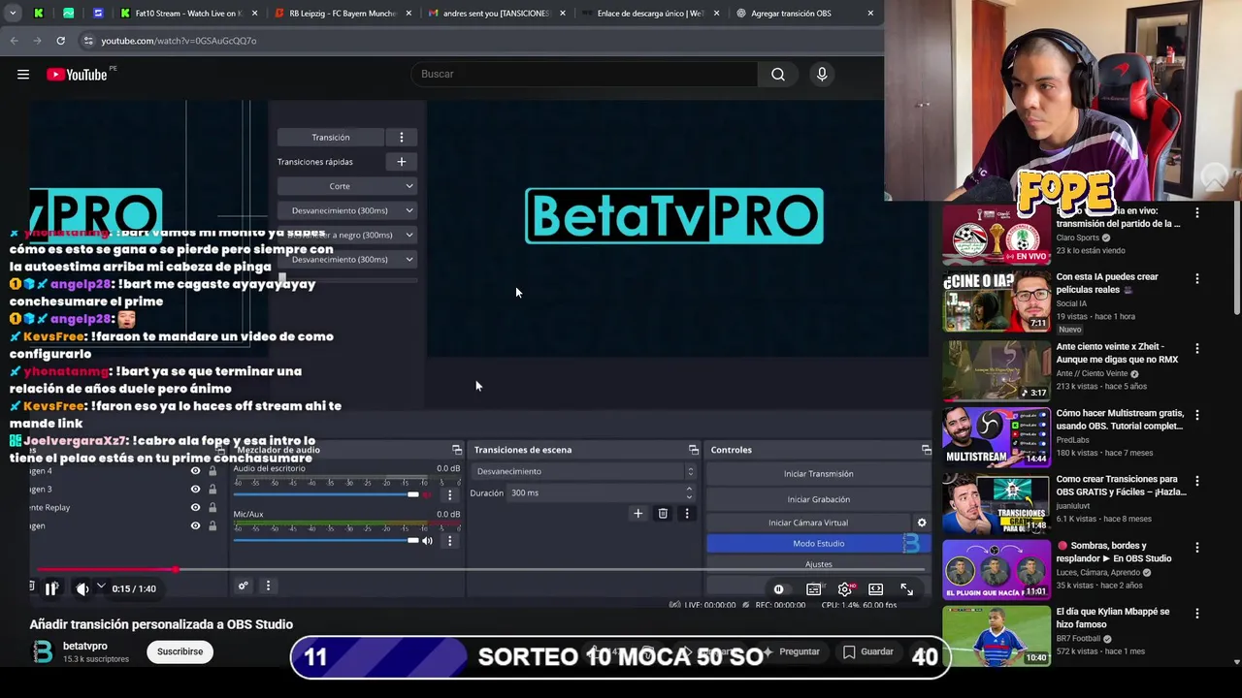1242x698 pixels.
Task: Mute the Audio del escritorio speaker icon
Action: point(427,495)
